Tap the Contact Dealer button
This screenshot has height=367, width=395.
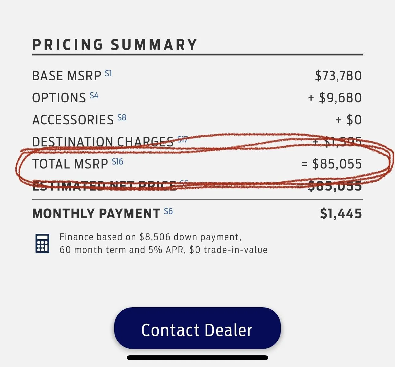(197, 328)
